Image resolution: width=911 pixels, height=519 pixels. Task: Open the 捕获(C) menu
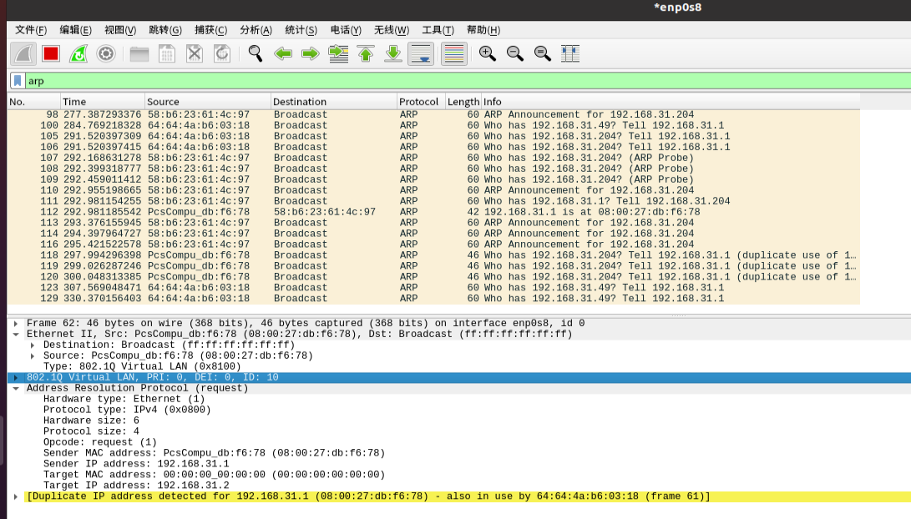[210, 30]
